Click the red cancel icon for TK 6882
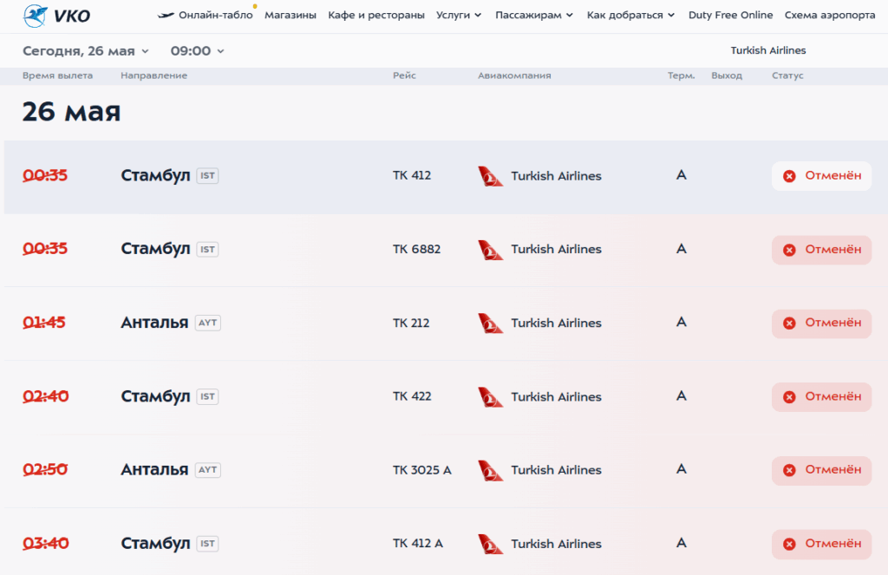 coord(789,250)
